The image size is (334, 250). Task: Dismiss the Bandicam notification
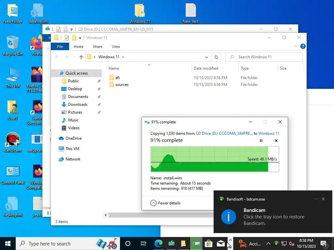[x=323, y=199]
